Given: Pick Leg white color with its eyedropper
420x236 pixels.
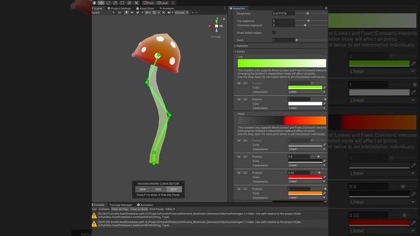Looking at the screenshot, I should click(324, 104).
